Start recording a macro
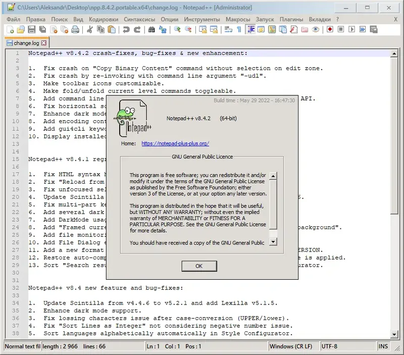Image resolution: width=404 pixels, height=355 pixels. point(330,30)
